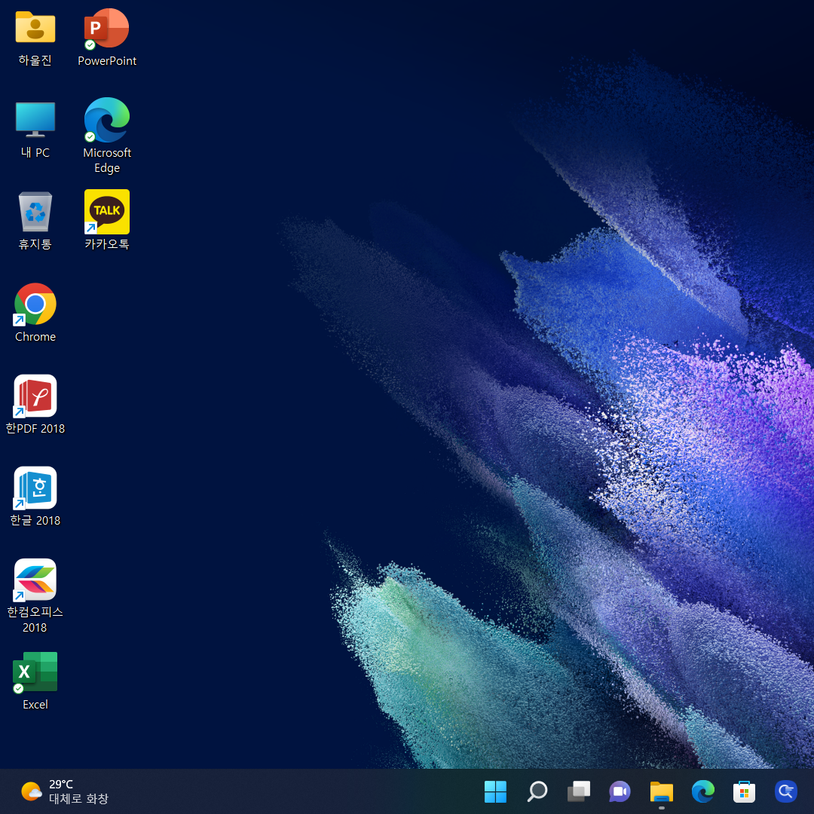Select the 카카오톡 desktop shortcut

[106, 212]
